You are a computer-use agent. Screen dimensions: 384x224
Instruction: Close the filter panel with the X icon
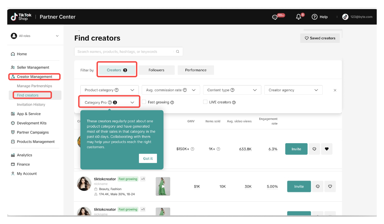tap(335, 90)
